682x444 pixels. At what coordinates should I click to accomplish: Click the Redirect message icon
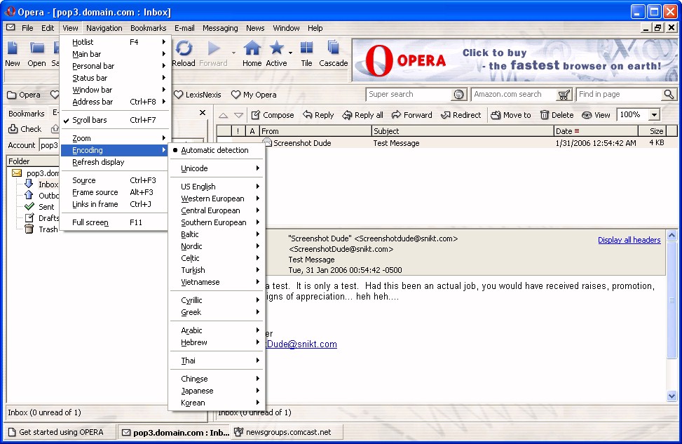(x=446, y=115)
